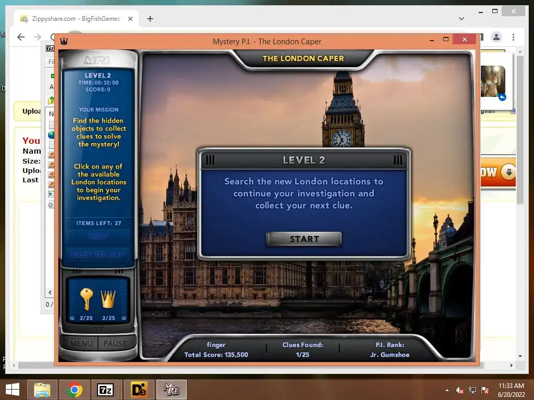Image resolution: width=534 pixels, height=400 pixels.
Task: Open Chrome tab search dropdown
Action: [462, 19]
